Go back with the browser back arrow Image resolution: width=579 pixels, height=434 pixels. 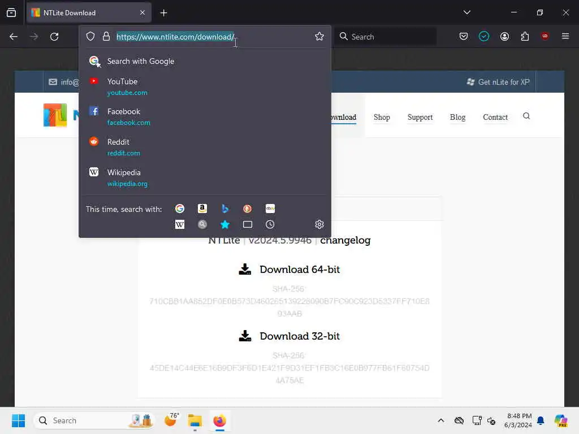pyautogui.click(x=14, y=37)
